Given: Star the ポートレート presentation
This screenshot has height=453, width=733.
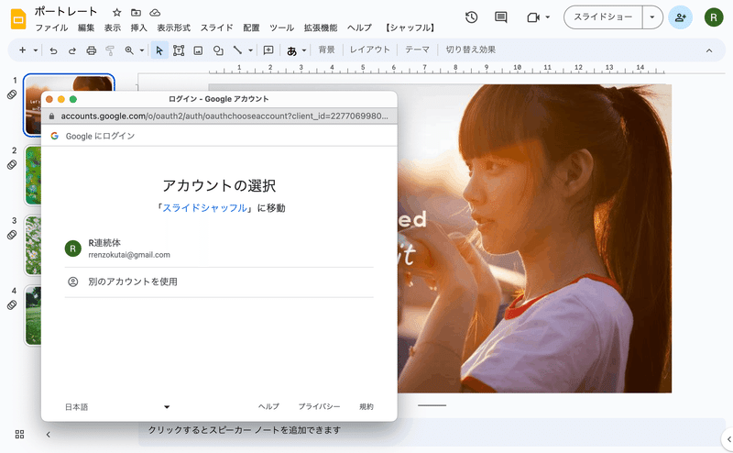Looking at the screenshot, I should click(x=117, y=13).
